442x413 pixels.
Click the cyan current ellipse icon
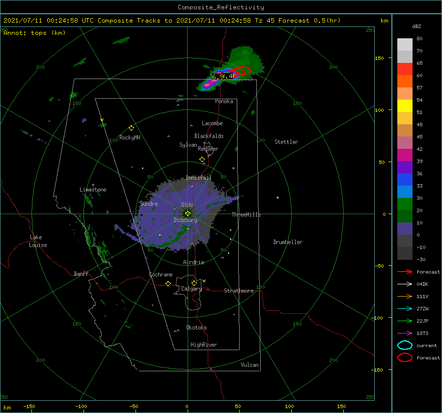(x=405, y=345)
